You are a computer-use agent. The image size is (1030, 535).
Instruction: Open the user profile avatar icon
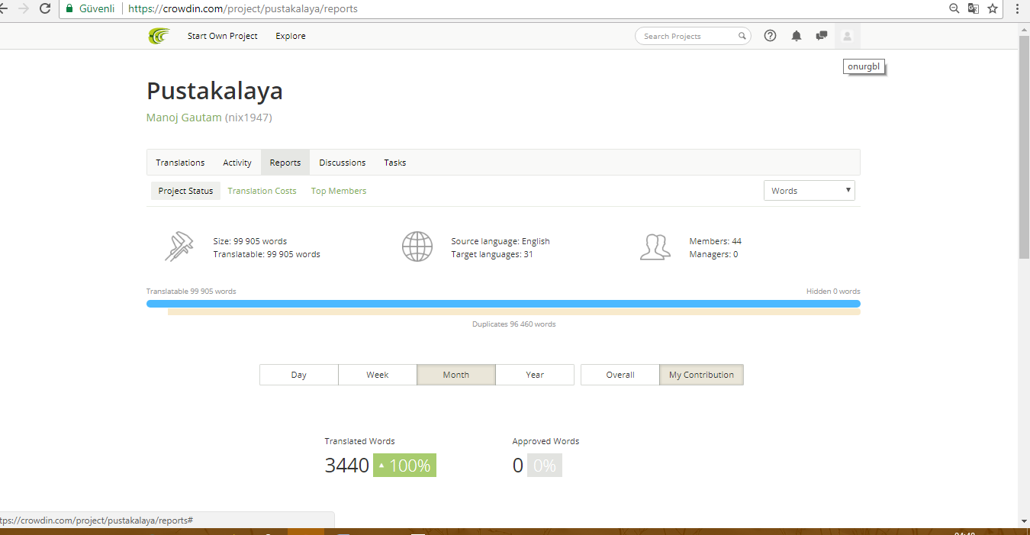[847, 36]
